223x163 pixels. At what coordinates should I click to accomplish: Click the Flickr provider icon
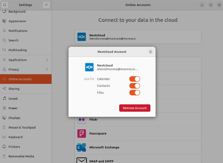(x=82, y=120)
